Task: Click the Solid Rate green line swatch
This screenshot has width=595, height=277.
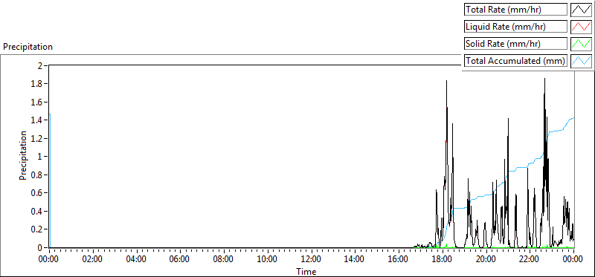Action: pyautogui.click(x=582, y=44)
